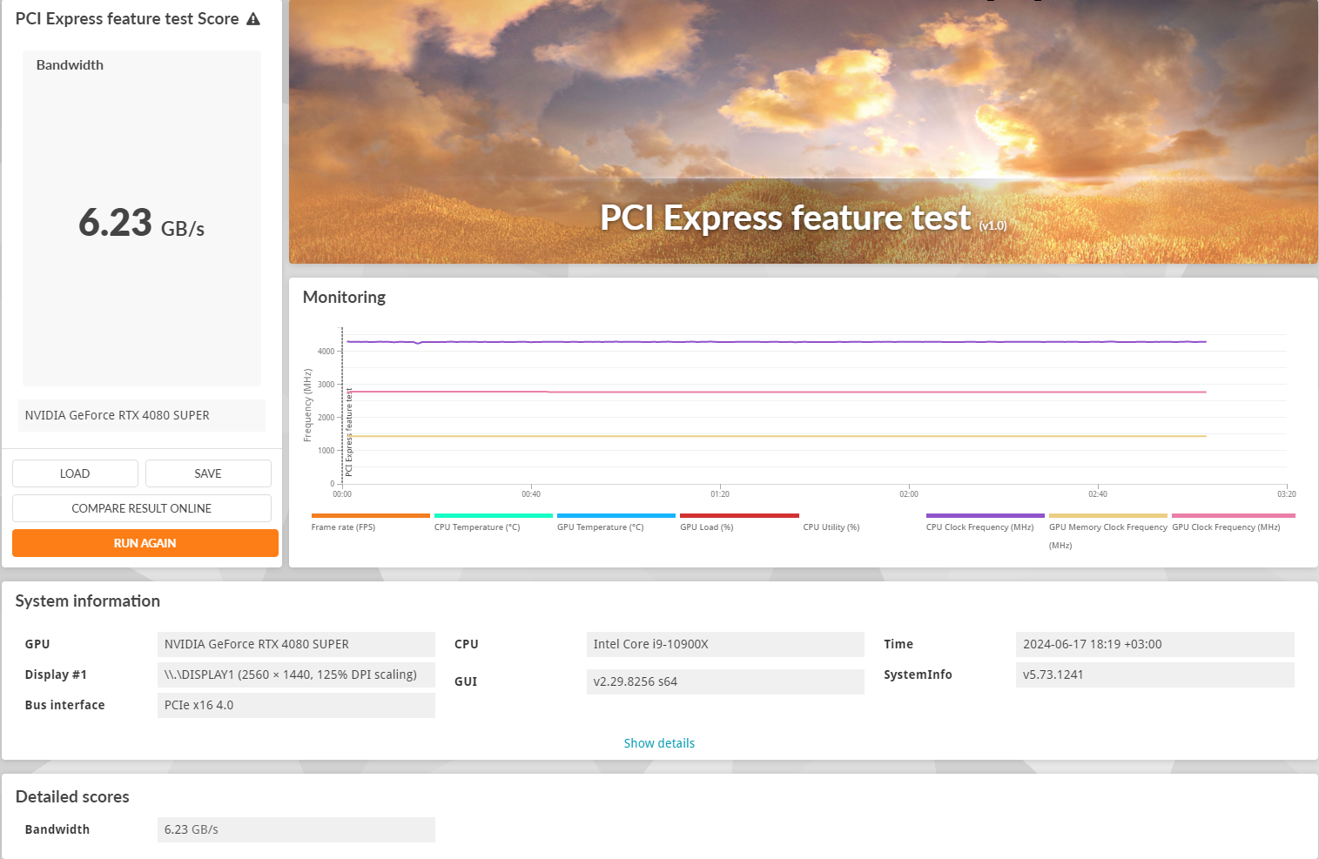This screenshot has height=859, width=1319.
Task: Open COMPARE RESULT ONLINE
Action: click(142, 508)
